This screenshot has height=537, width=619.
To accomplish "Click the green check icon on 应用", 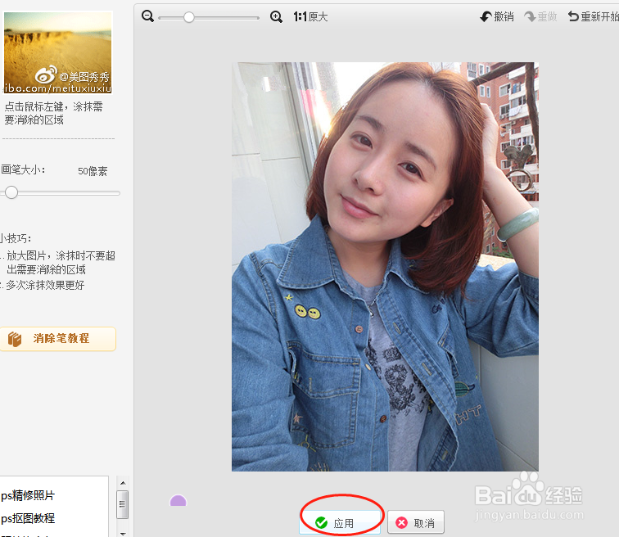I will [x=321, y=523].
